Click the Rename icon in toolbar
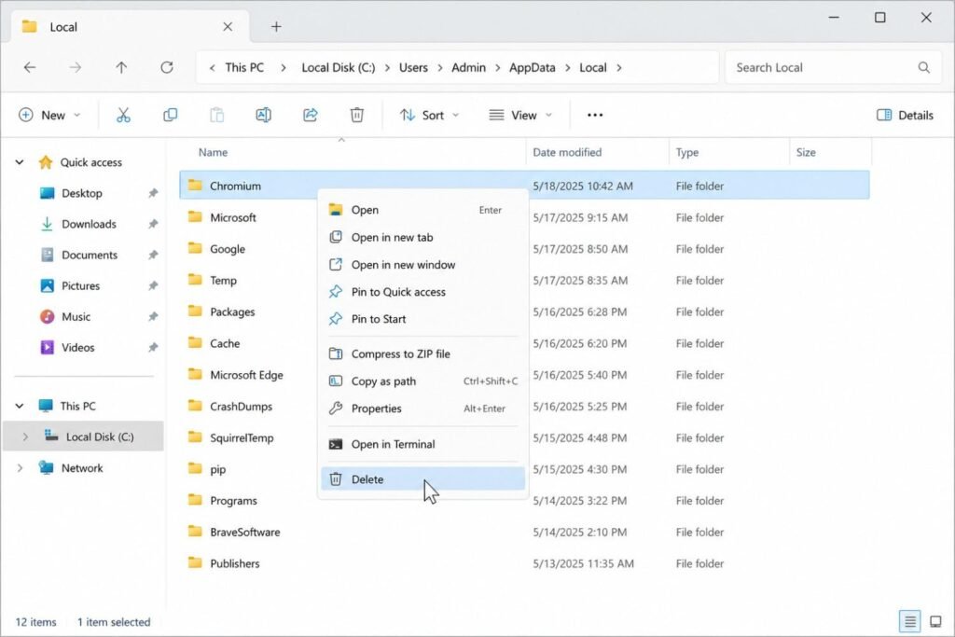The image size is (955, 637). click(263, 115)
